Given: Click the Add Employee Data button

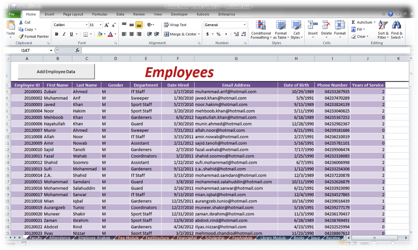Looking at the screenshot, I should pos(56,71).
